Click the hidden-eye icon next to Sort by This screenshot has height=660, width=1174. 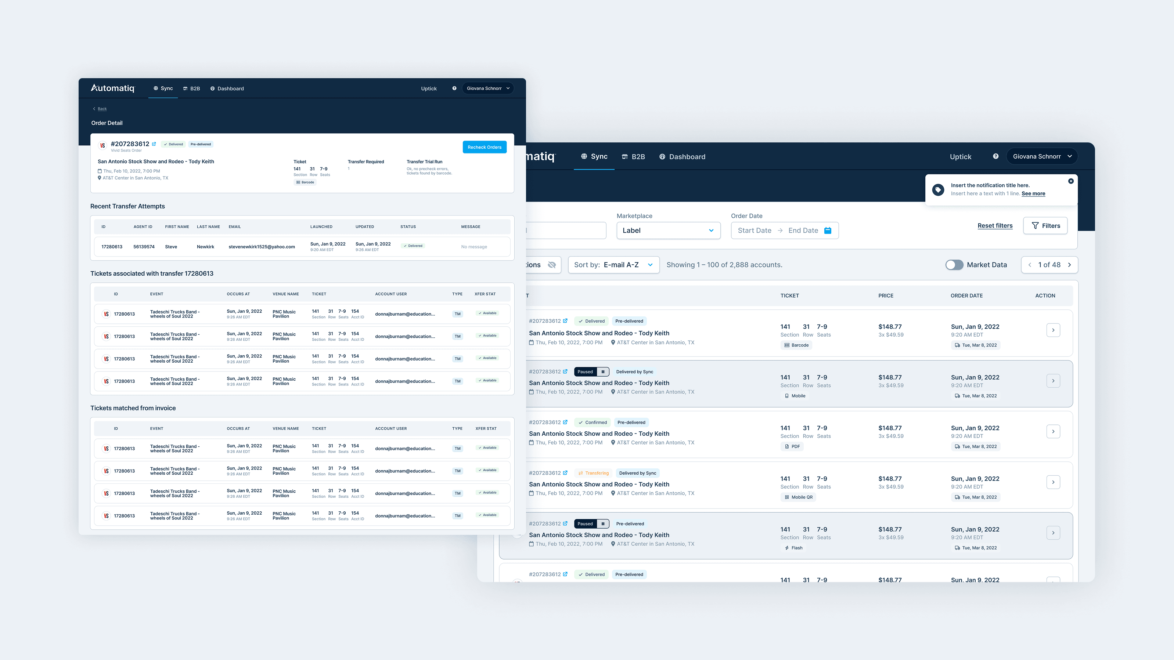pyautogui.click(x=551, y=265)
